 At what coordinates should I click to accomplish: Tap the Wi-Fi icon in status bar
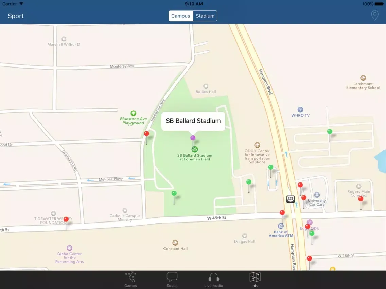coord(21,4)
